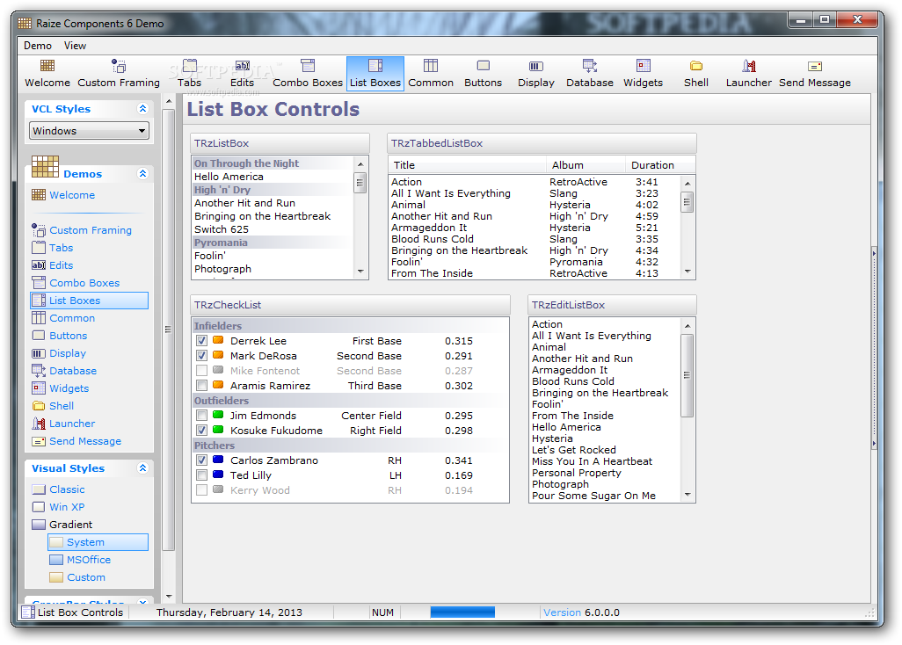The image size is (902, 645).
Task: Click the Shell folder icon in the sidebar
Action: point(39,406)
